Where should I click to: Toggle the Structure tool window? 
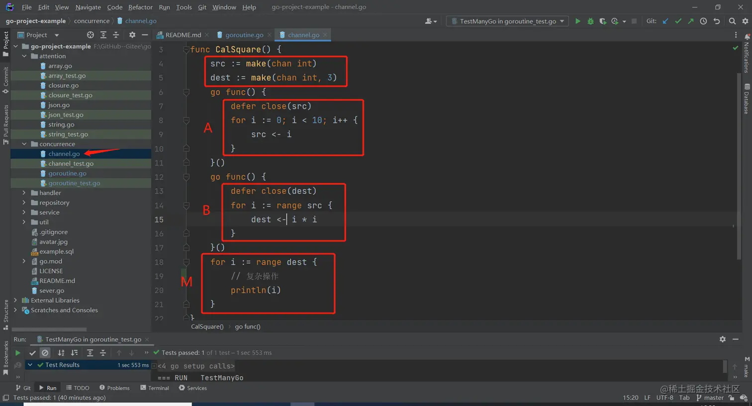pos(6,315)
